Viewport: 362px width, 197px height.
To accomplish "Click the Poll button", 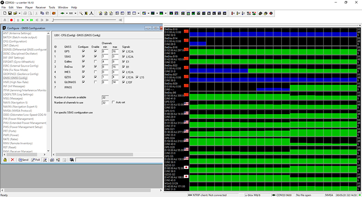I will pyautogui.click(x=36, y=160).
